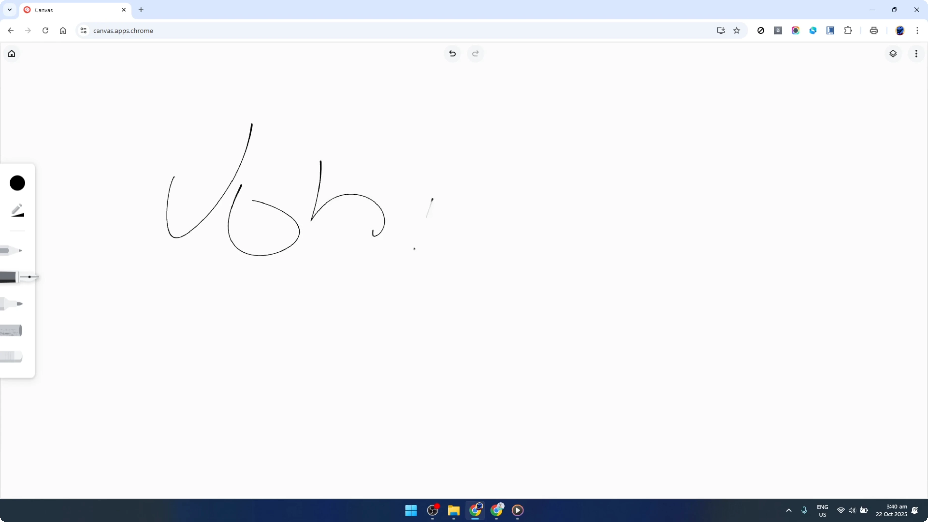Select the Eraser tool
Image resolution: width=928 pixels, height=522 pixels.
tap(11, 357)
